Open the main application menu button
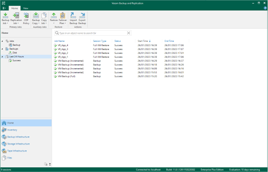Viewport: 268px width, 172px height. click(x=4, y=8)
